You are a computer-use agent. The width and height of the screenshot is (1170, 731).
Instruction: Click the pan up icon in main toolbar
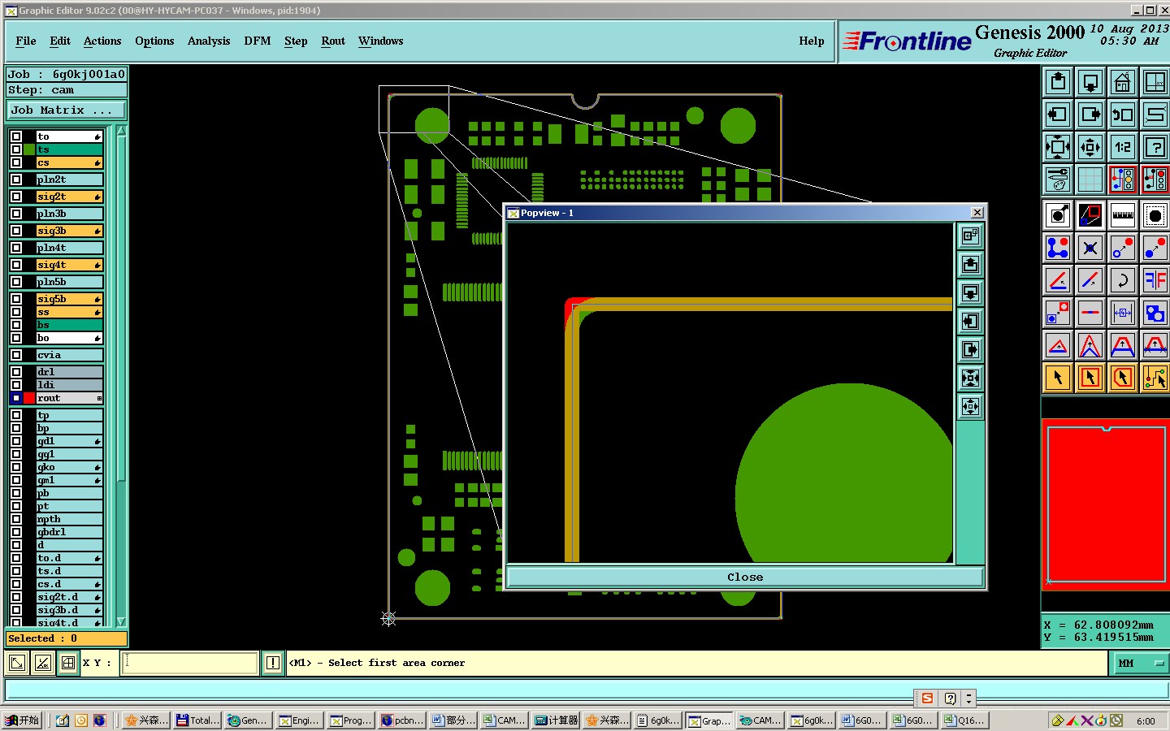[1058, 82]
